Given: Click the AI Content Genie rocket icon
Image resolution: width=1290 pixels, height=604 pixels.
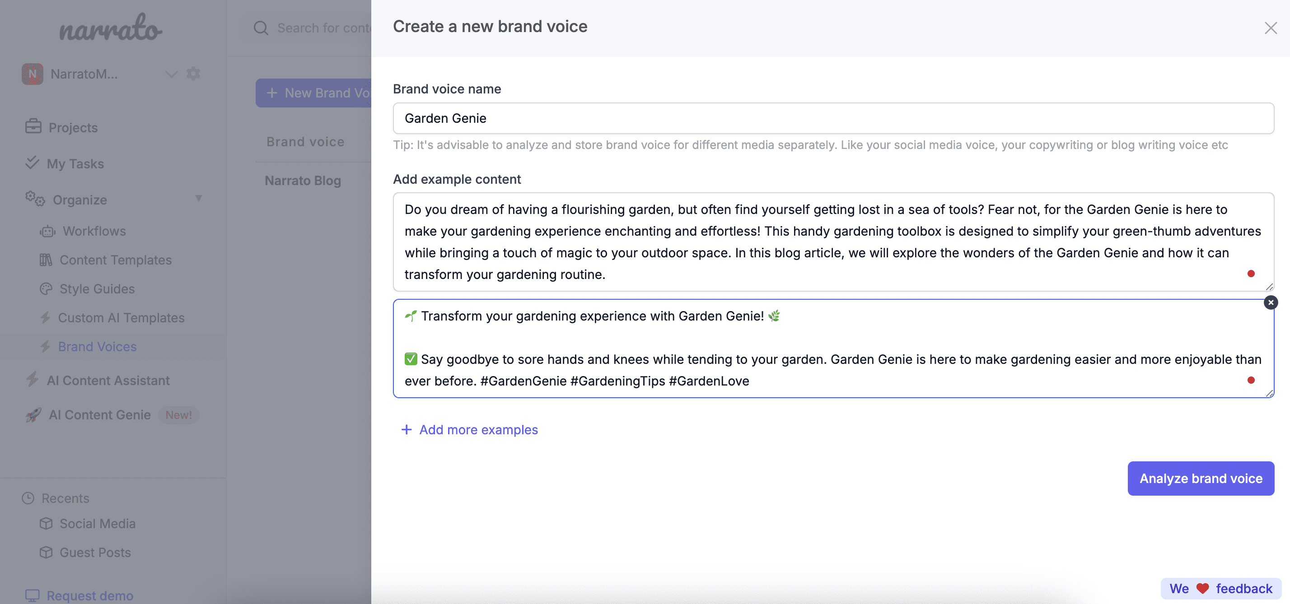Looking at the screenshot, I should pos(33,414).
